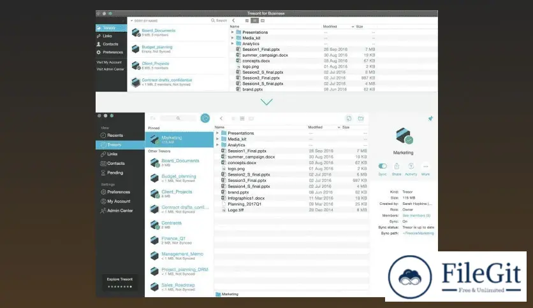Screen dimensions: 533x308
Task: Click the add file icon in the lower file toolbar
Action: pos(349,118)
